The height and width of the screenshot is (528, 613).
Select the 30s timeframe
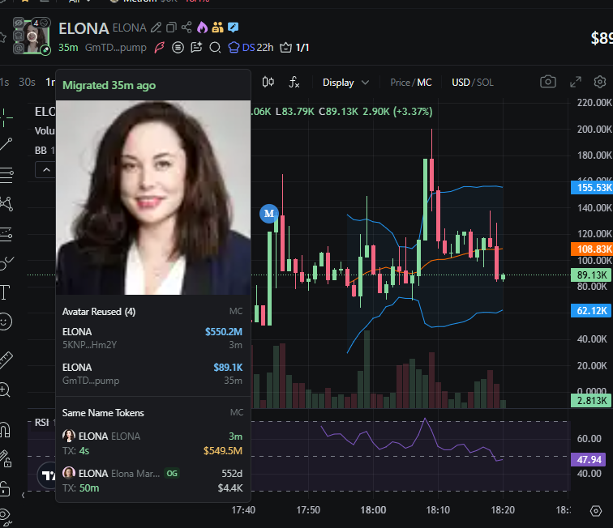pos(27,82)
